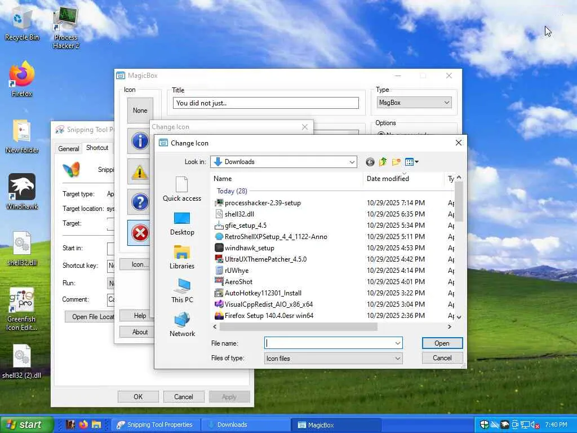
Task: Choose the blue question mark icon in MagicBox
Action: [140, 202]
